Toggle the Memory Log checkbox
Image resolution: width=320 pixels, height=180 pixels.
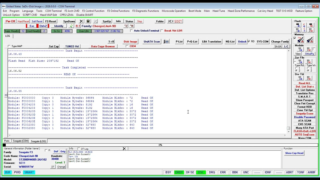click(x=295, y=38)
